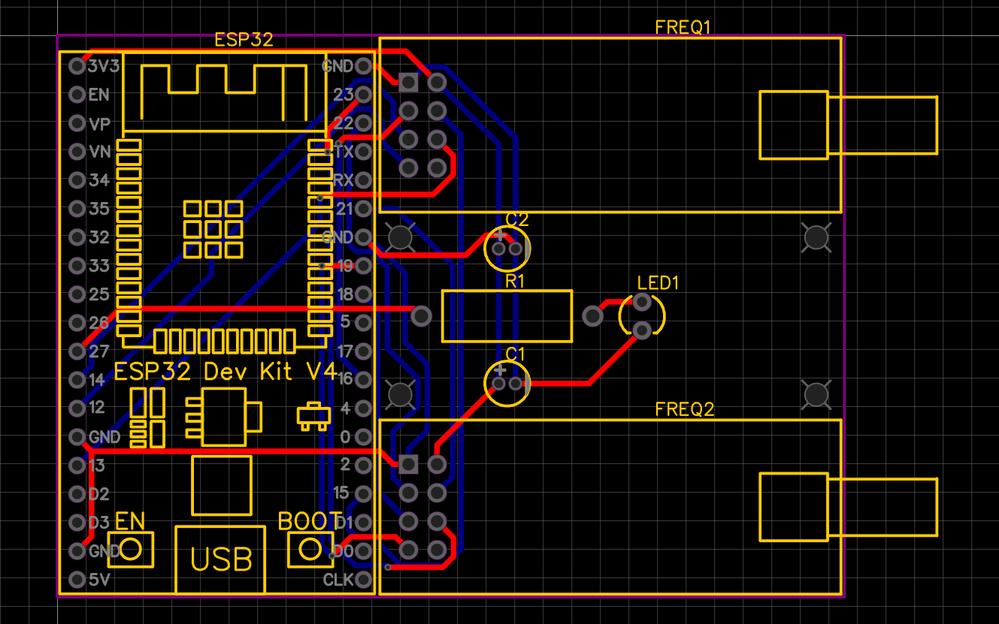Click the R1 resistor body outline
This screenshot has height=624, width=999.
pos(507,316)
